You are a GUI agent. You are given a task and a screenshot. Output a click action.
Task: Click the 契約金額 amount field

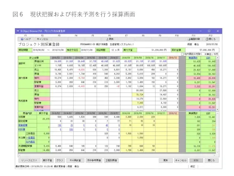coord(202,50)
